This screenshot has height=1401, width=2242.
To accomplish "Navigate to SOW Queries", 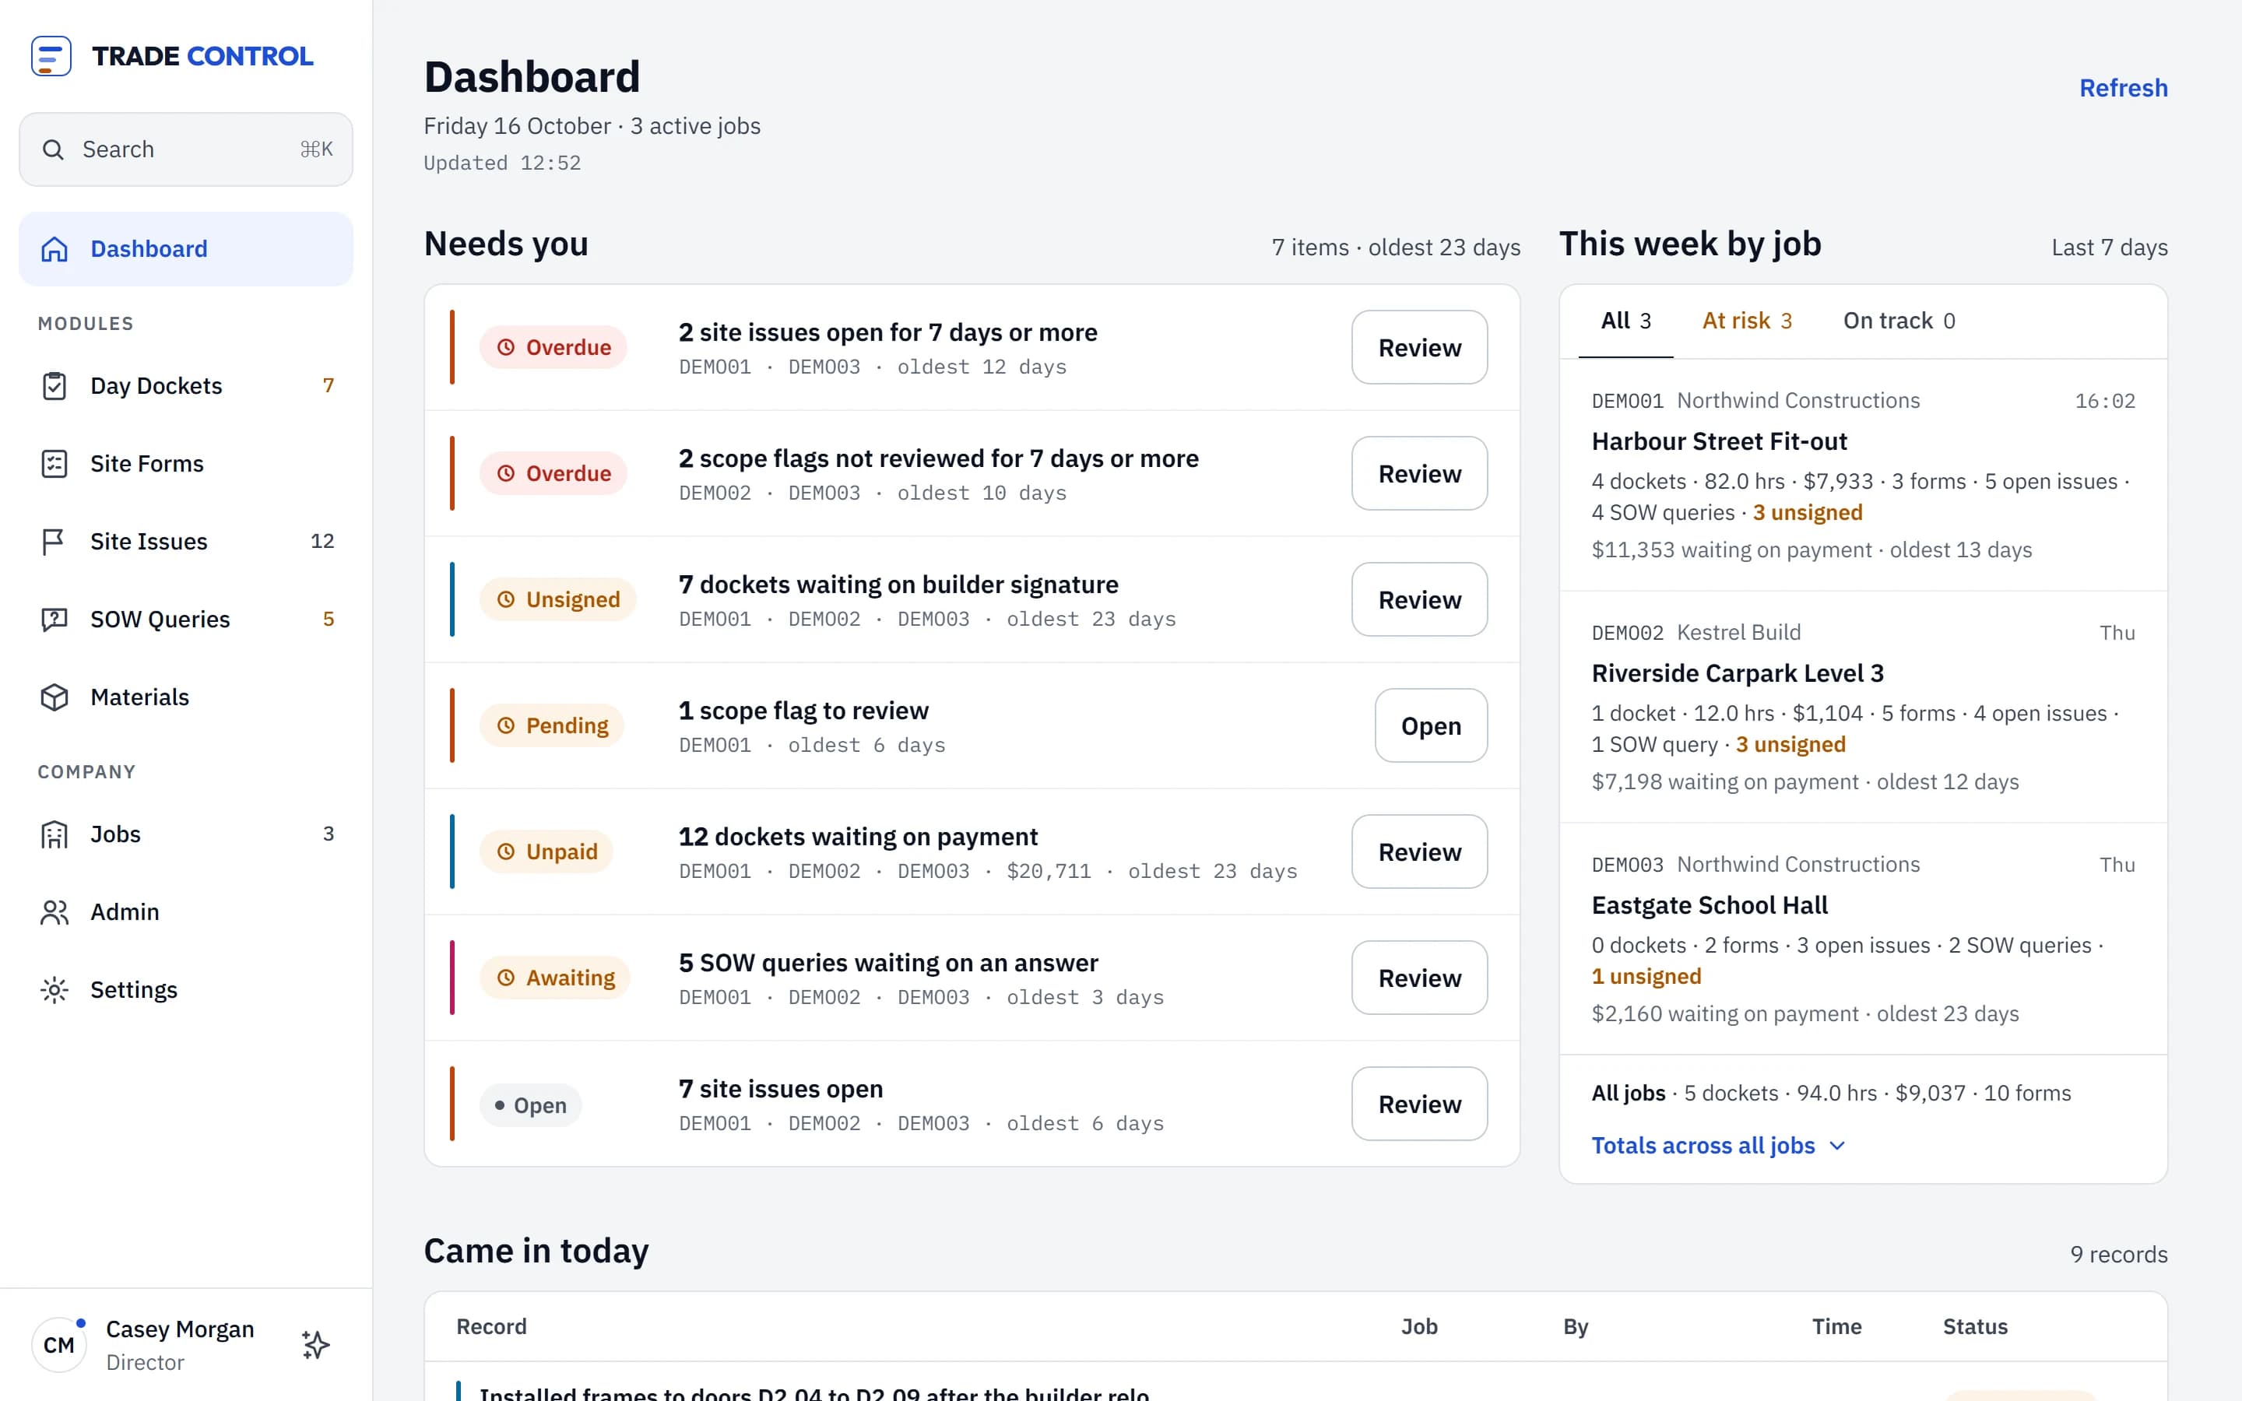I will click(x=185, y=619).
